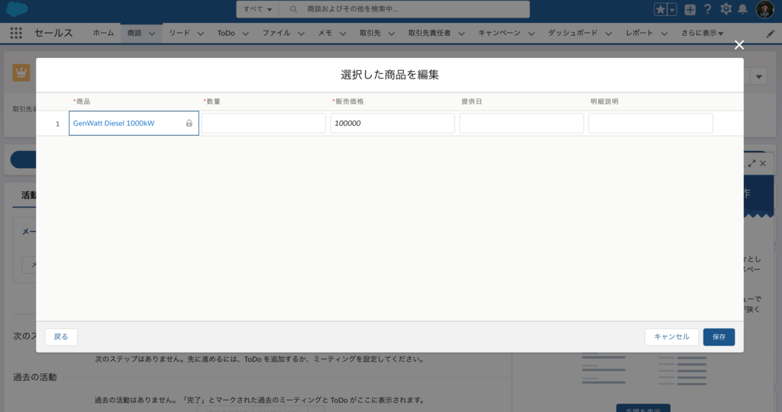
Task: Open the ファイル tab
Action: point(276,33)
